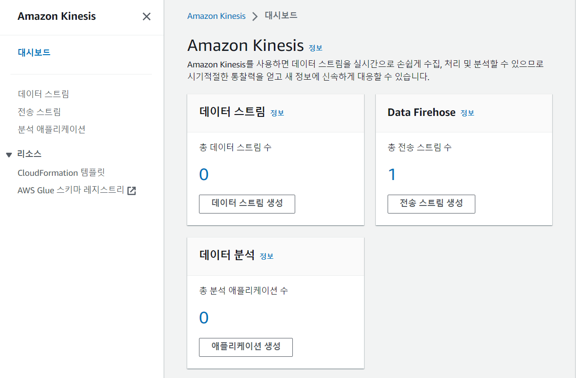Click the analytics application count 0

click(204, 318)
